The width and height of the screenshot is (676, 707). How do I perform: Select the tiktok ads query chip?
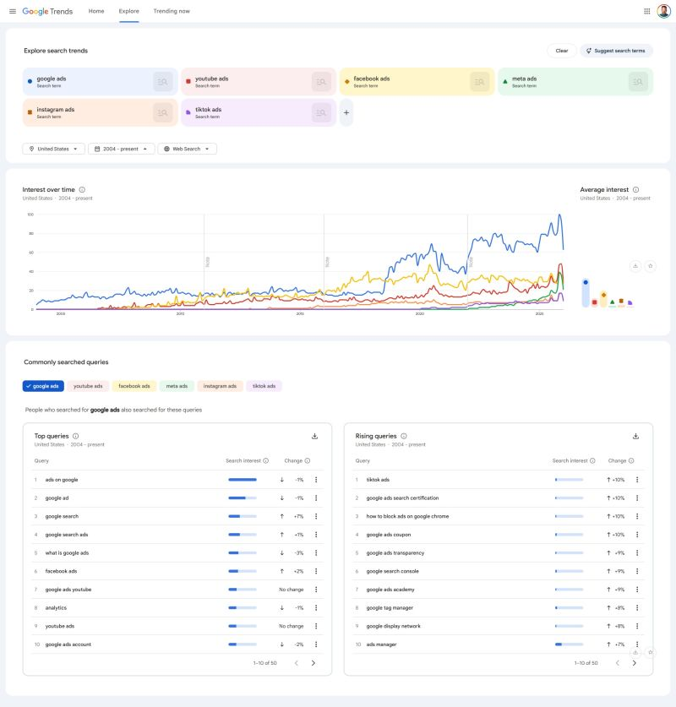(x=264, y=386)
